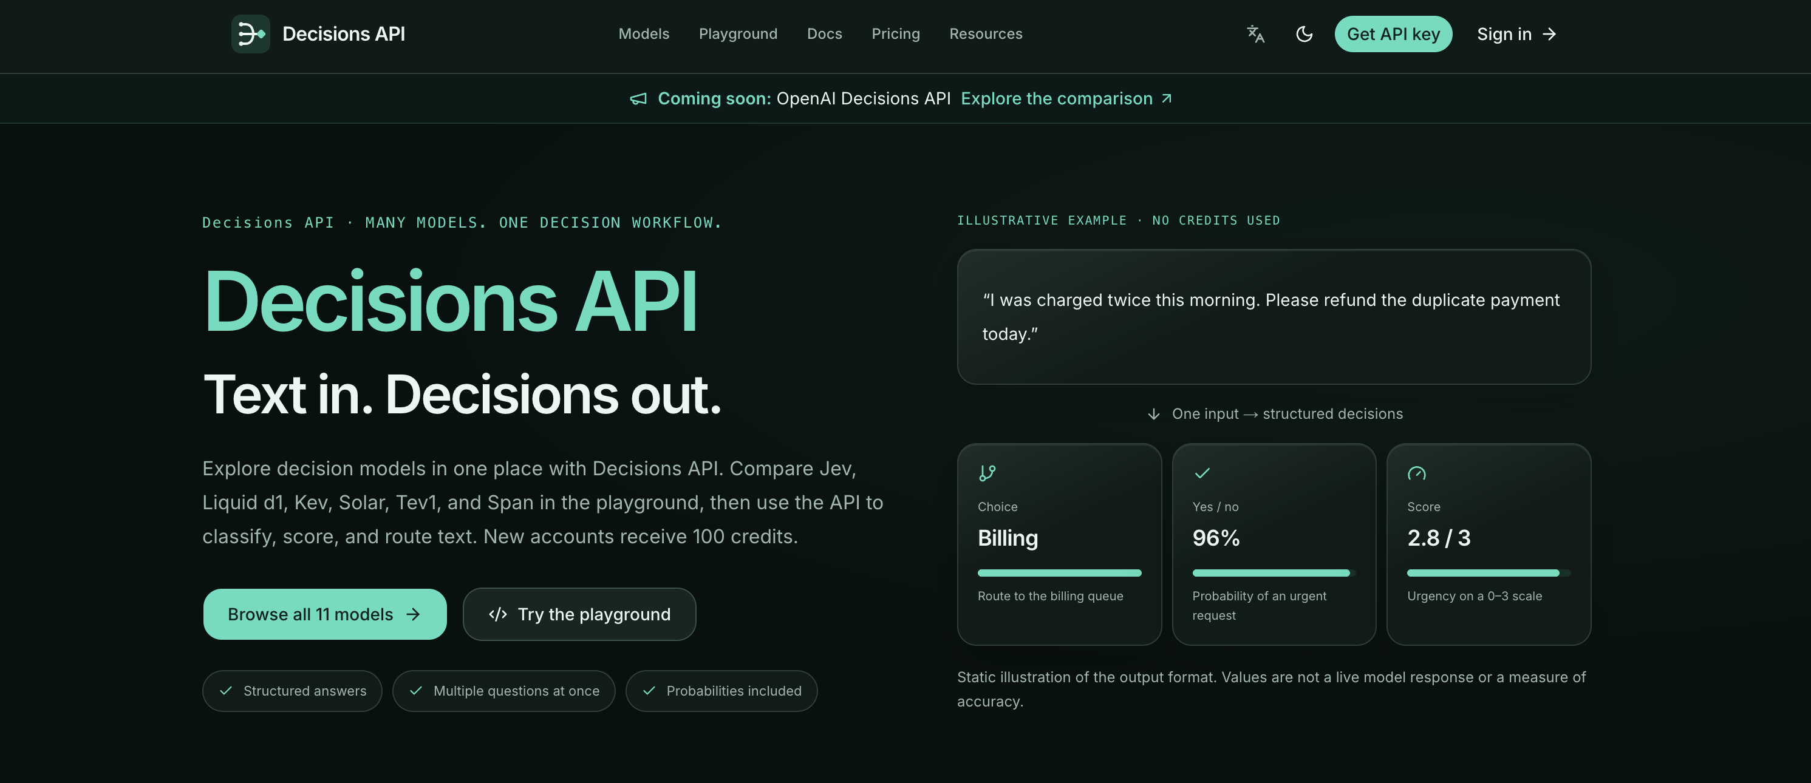
Task: Toggle dark mode with the moon icon
Action: tap(1304, 34)
